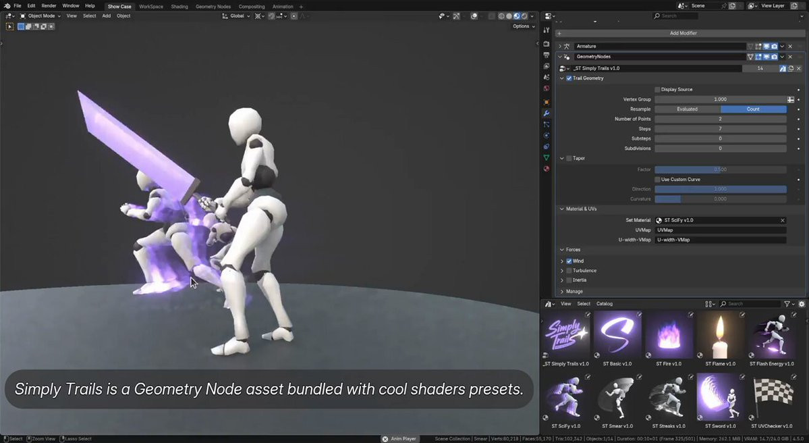The width and height of the screenshot is (809, 443).
Task: Enable the Use Custom Curve checkbox
Action: tap(657, 180)
